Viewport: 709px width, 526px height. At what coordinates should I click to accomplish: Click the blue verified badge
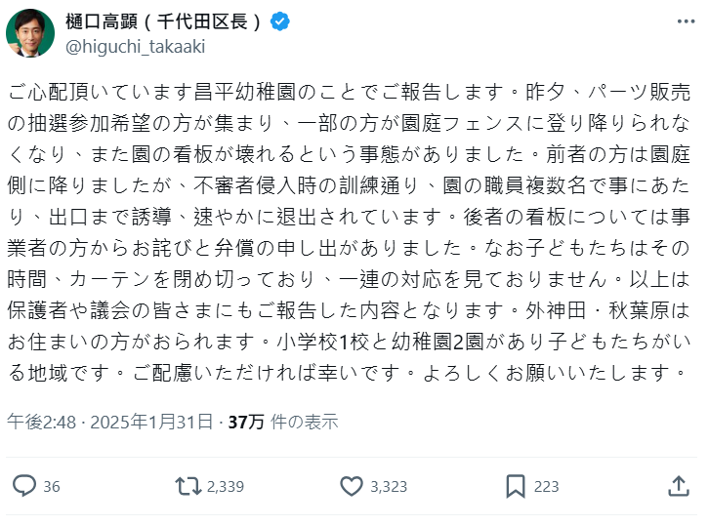[x=279, y=21]
